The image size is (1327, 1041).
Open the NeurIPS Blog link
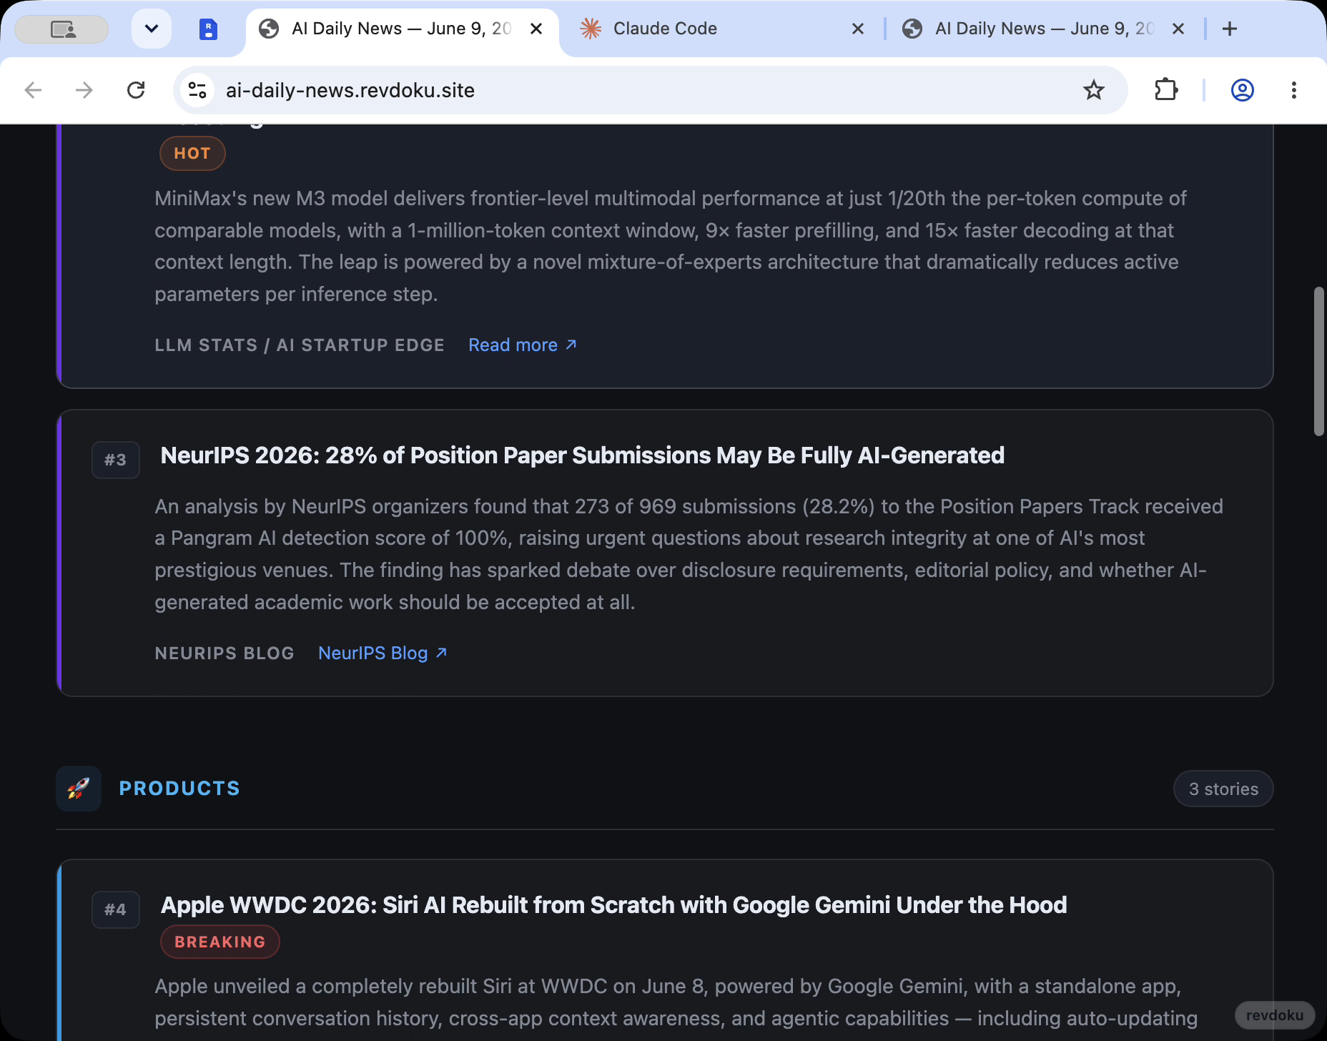click(383, 653)
